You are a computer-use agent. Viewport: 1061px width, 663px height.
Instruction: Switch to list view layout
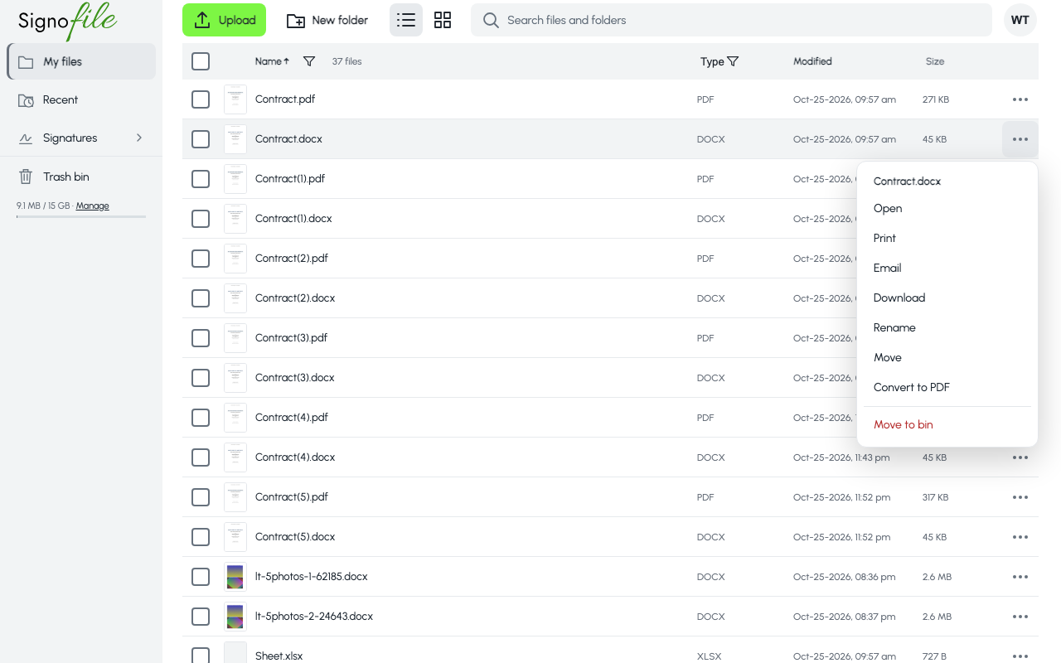tap(406, 20)
